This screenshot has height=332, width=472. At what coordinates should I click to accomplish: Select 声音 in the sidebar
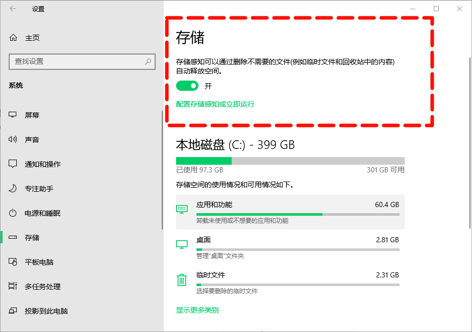pos(32,140)
